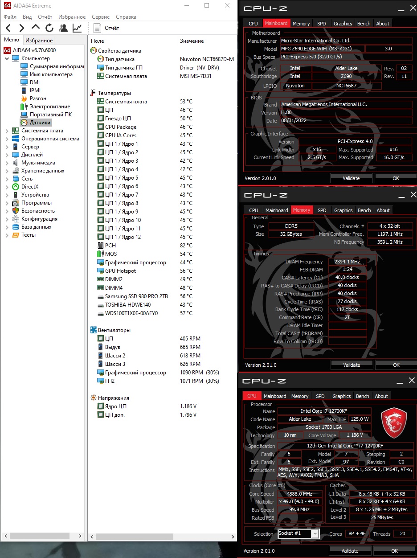Viewport: 417px width, 558px height.
Task: Click Validate in top CPU-Z window
Action: coord(351,178)
